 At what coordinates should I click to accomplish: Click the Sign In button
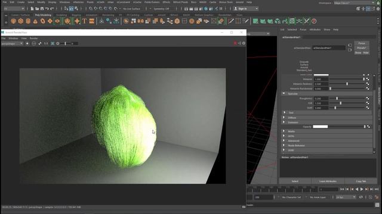[x=245, y=8]
